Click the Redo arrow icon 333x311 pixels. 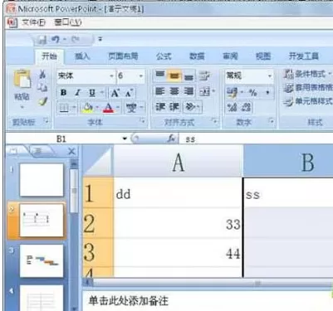point(76,40)
